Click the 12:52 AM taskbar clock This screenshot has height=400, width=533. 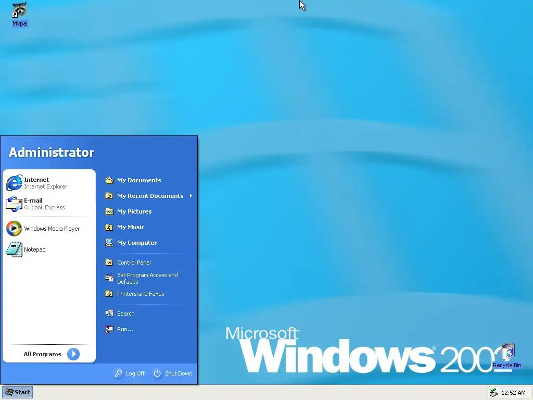pos(513,393)
